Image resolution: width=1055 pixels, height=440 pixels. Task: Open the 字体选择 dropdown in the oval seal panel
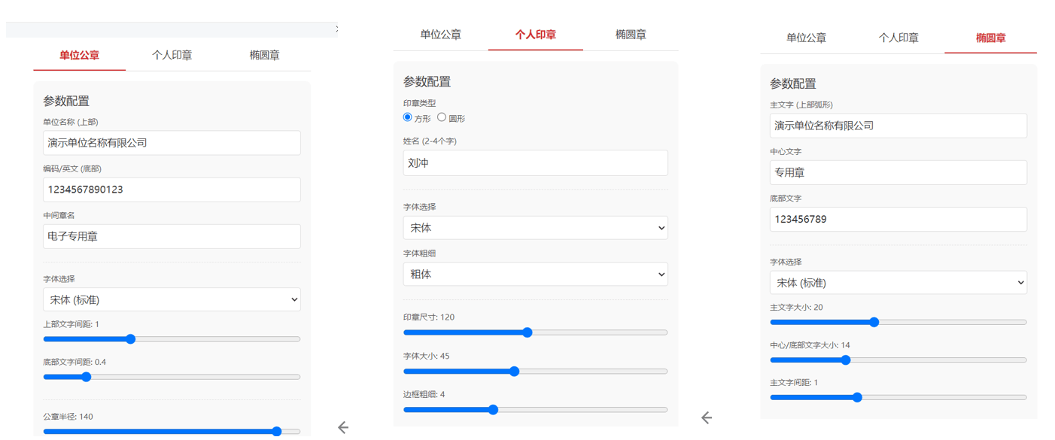pyautogui.click(x=898, y=282)
